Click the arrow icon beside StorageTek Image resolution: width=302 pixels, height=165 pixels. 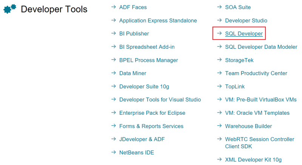pyautogui.click(x=219, y=60)
